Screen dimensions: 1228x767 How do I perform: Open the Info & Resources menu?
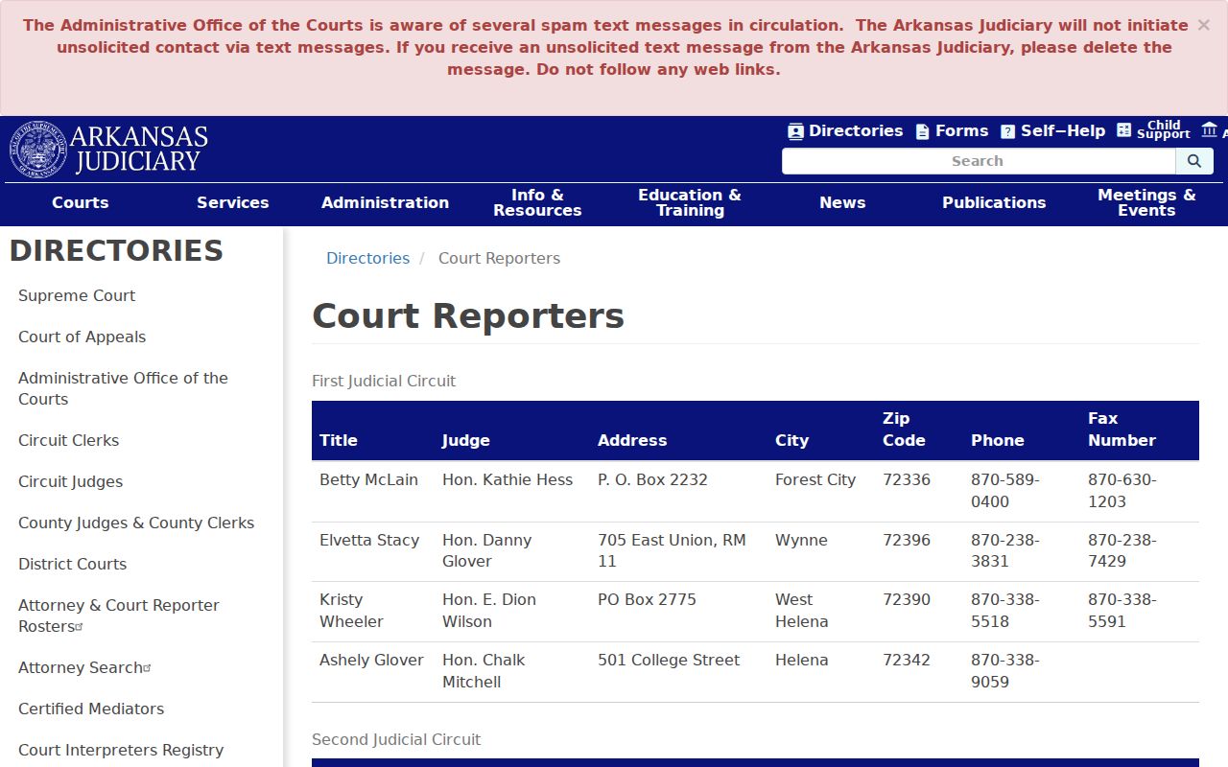coord(537,203)
